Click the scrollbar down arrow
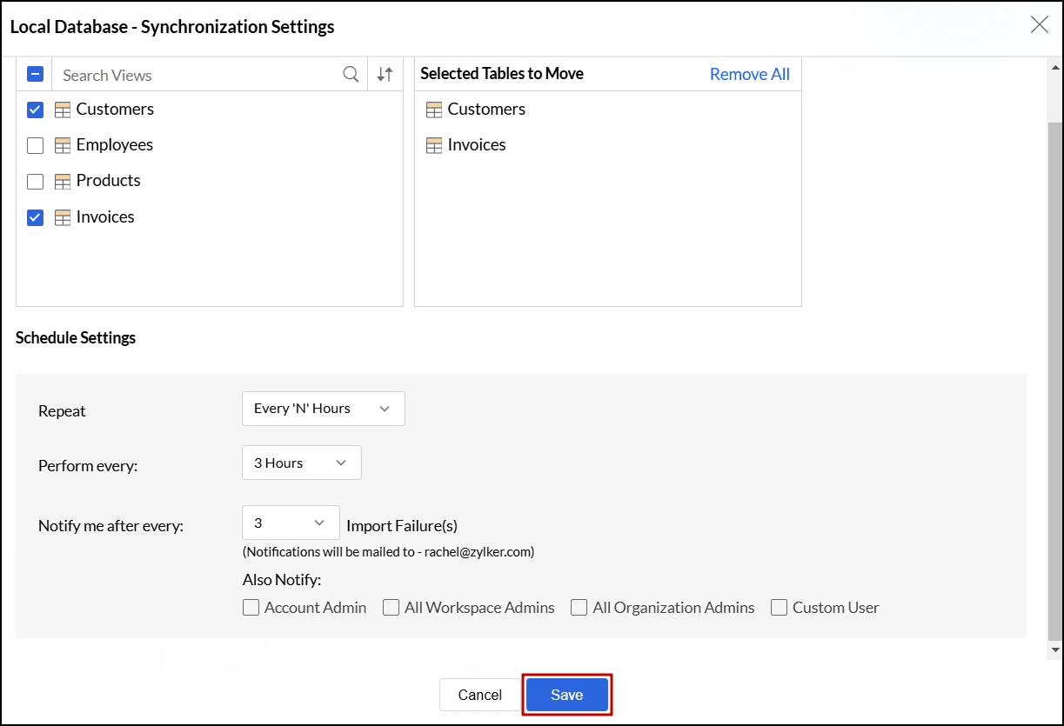Screen dimensions: 1064x726 click(1055, 649)
